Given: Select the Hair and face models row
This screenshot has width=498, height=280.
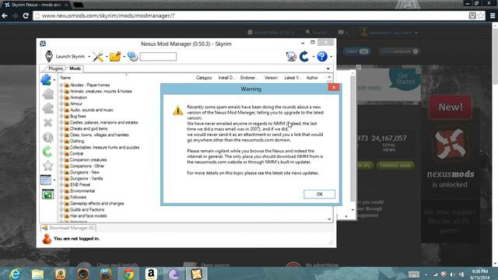Looking at the screenshot, I should (x=88, y=216).
